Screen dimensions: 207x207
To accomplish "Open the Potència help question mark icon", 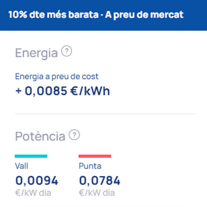I will (75, 135).
